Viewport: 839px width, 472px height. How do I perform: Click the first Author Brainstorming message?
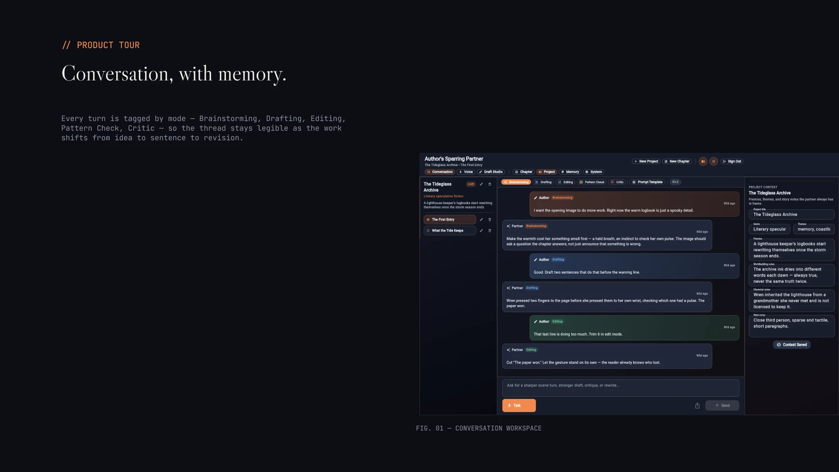tap(634, 204)
